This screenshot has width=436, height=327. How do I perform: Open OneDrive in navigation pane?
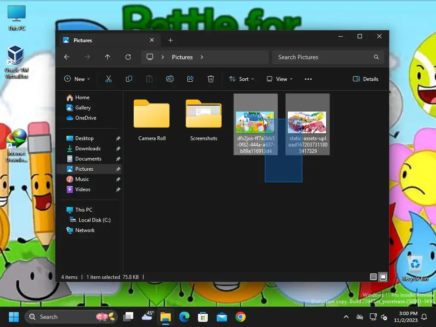(x=86, y=118)
